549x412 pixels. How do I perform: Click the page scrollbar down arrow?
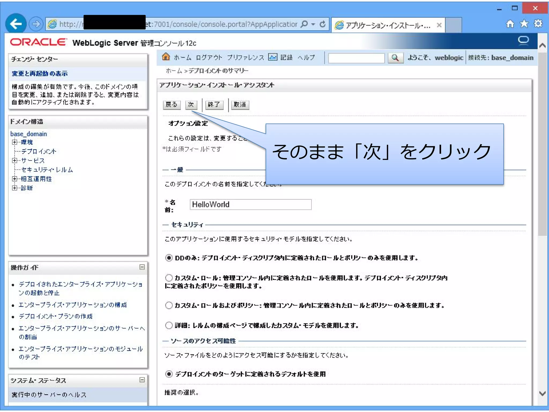[x=542, y=393]
